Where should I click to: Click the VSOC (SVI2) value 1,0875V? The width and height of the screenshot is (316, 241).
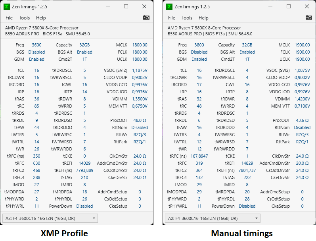pos(302,70)
